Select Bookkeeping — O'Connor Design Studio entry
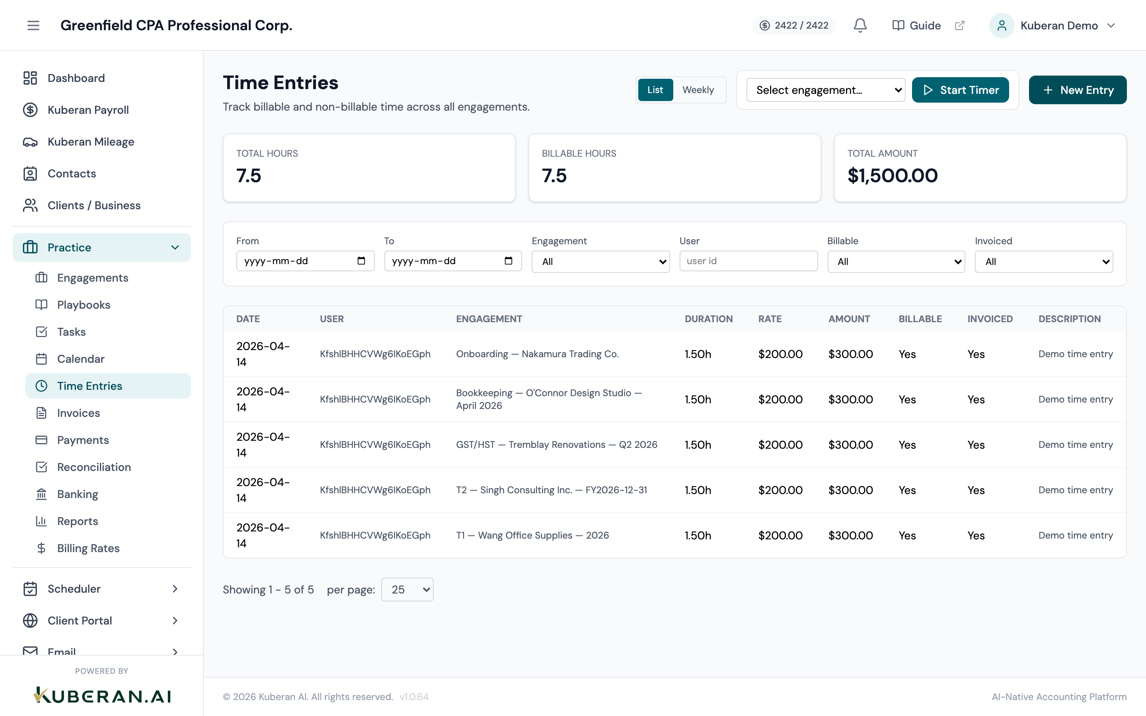 [x=674, y=399]
